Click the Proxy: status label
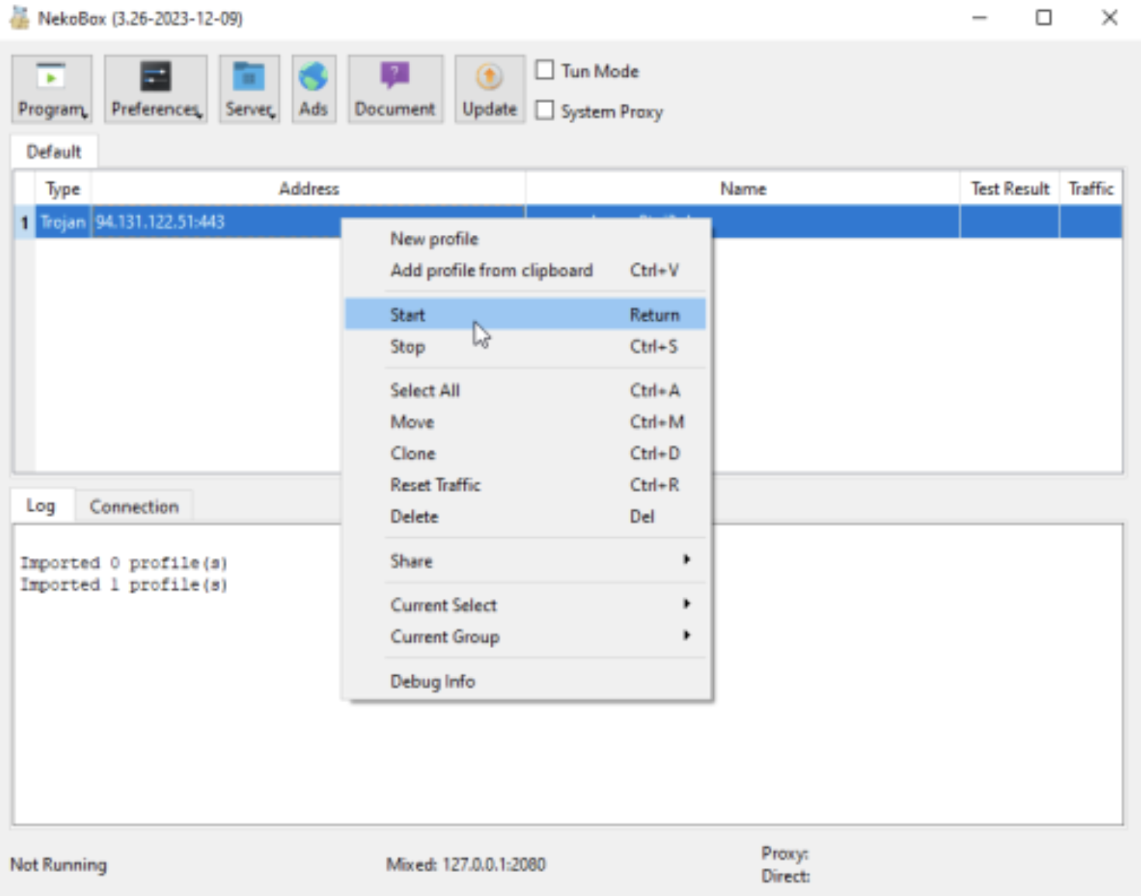Image resolution: width=1141 pixels, height=896 pixels. (x=784, y=853)
